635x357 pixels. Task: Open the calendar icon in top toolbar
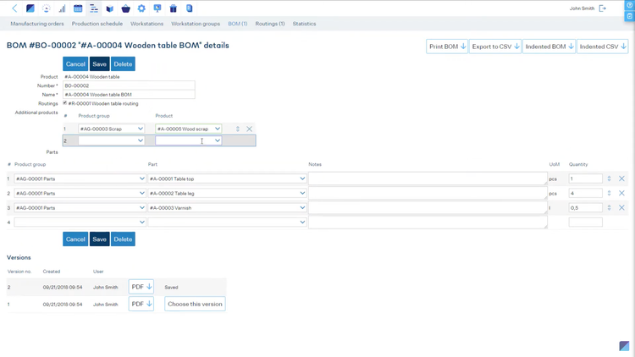[78, 8]
